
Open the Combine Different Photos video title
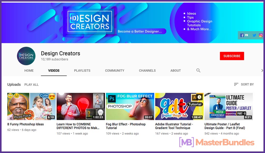(78, 126)
